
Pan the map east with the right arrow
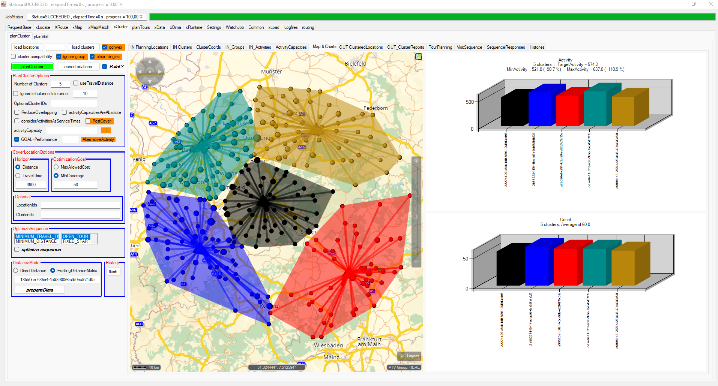coord(160,72)
